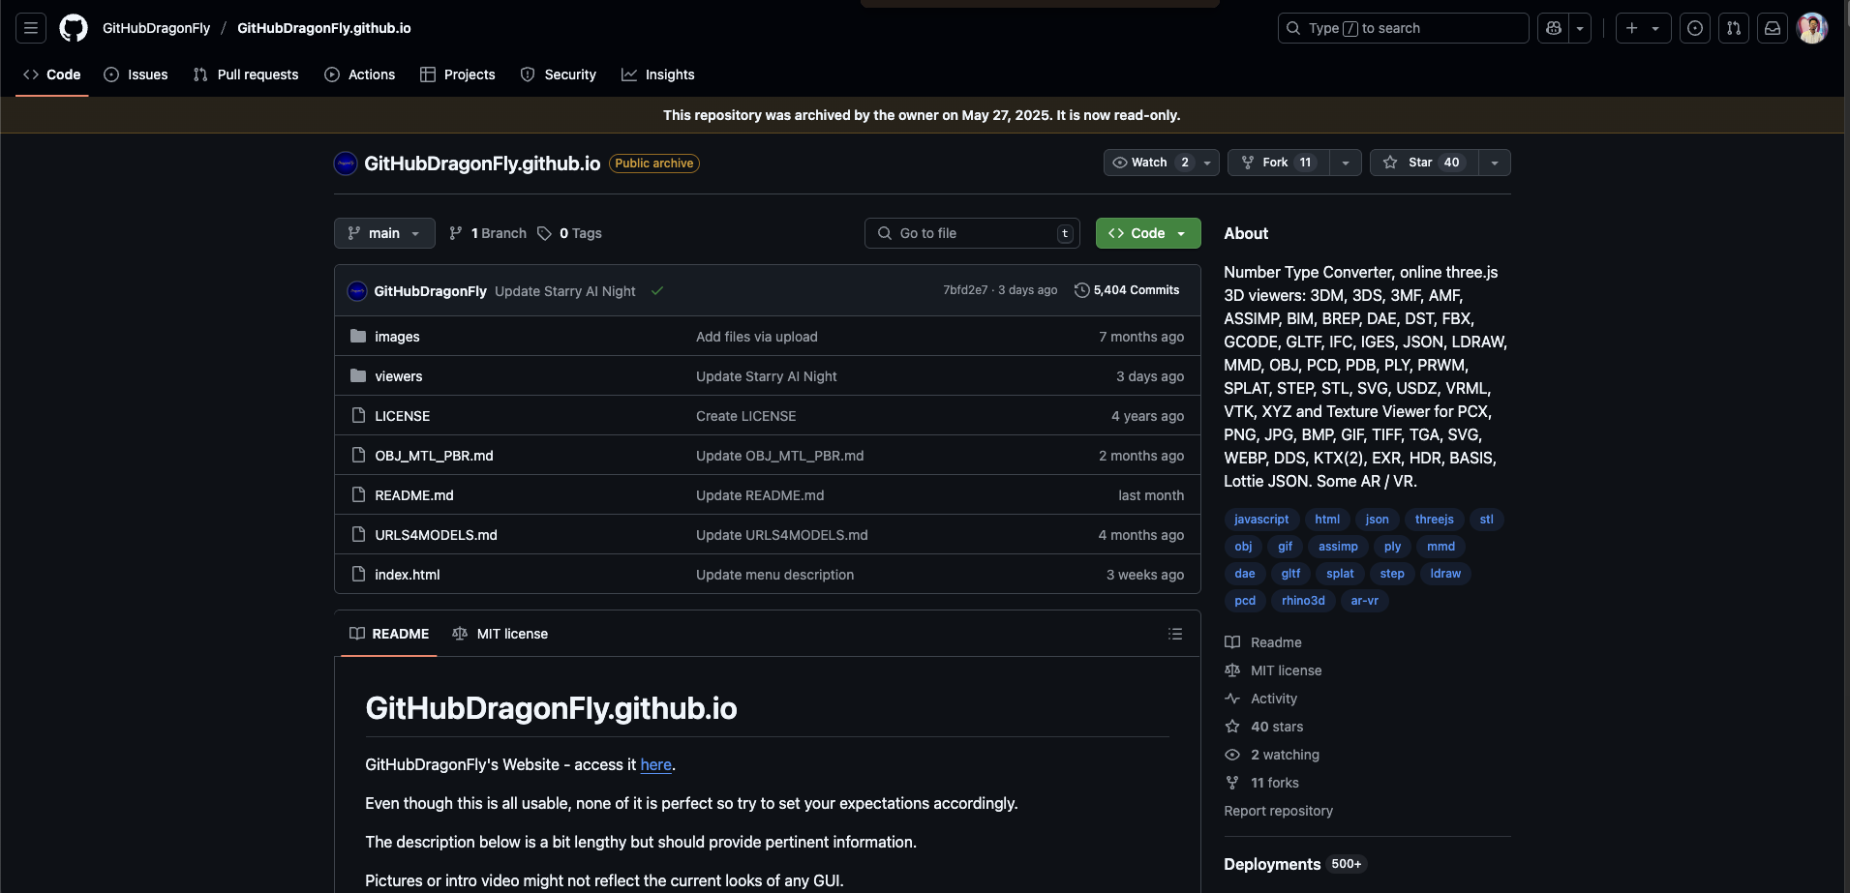Expand the Star lists dropdown arrow
This screenshot has width=1850, height=893.
point(1495,163)
